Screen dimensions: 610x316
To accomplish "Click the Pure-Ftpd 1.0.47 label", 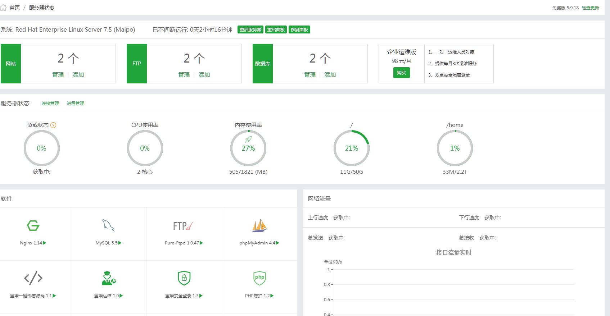I will point(182,243).
